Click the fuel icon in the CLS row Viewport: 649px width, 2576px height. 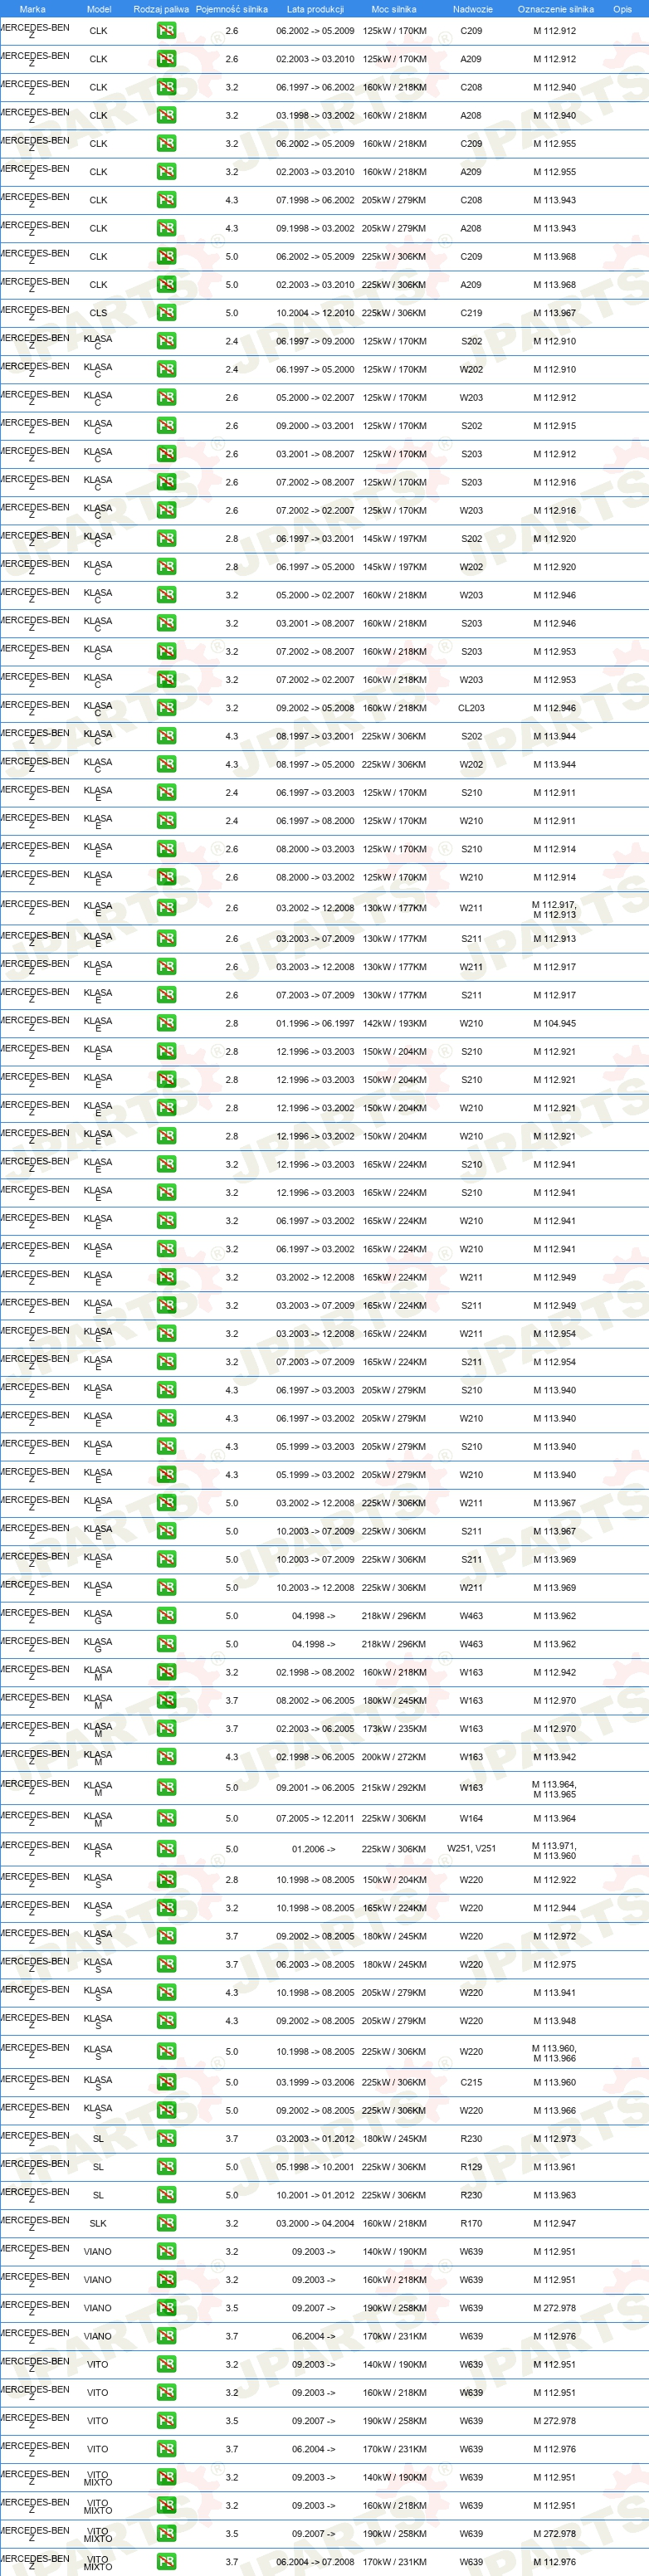166,313
